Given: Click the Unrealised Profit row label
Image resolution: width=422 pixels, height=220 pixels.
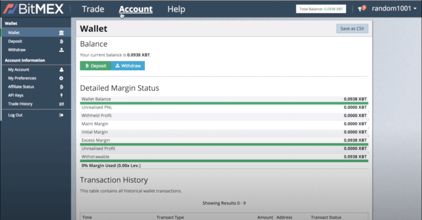Looking at the screenshot, I should (98, 148).
